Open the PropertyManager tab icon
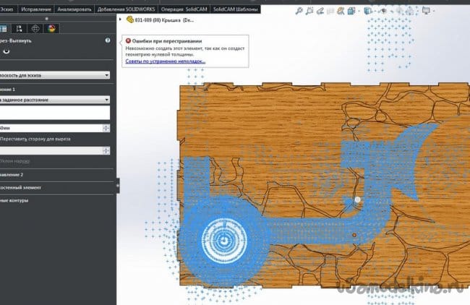Viewport: 470px width, 305px height. pos(3,28)
